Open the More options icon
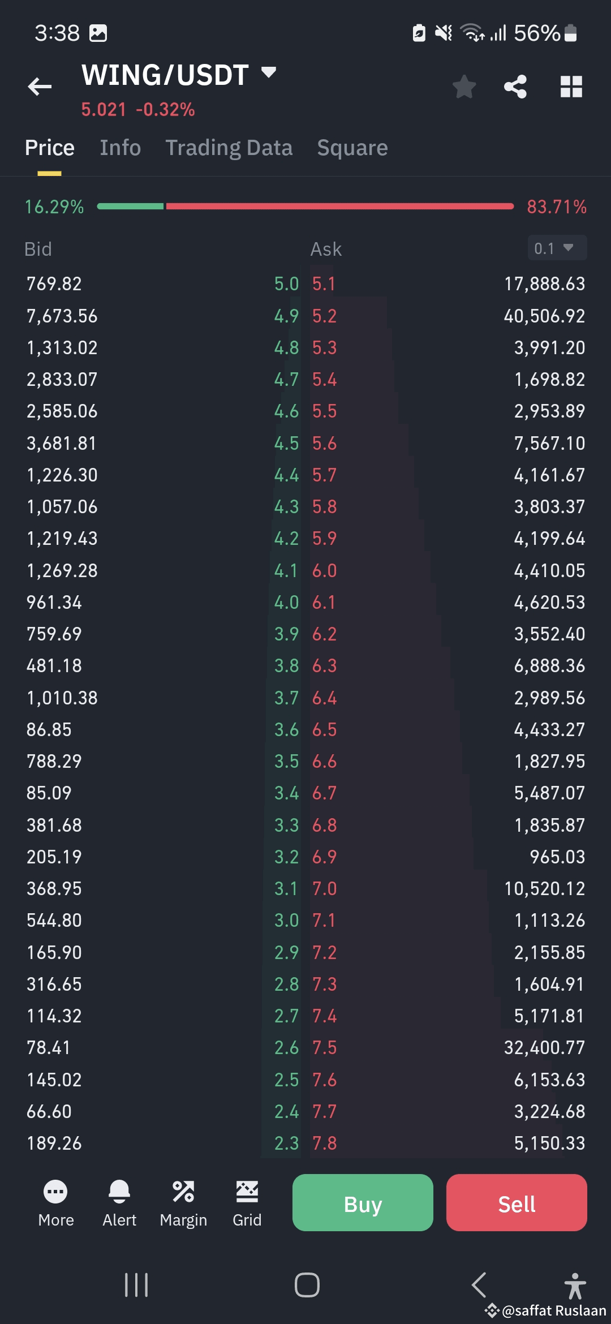 point(55,1192)
